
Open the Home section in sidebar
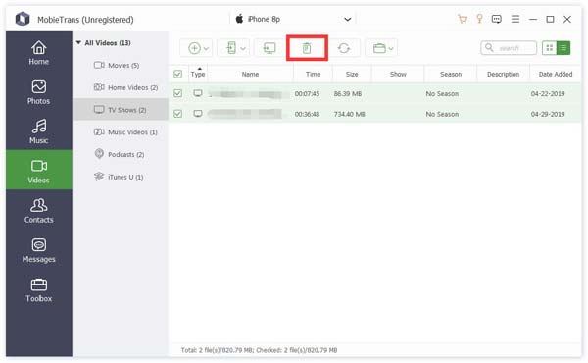click(x=38, y=53)
